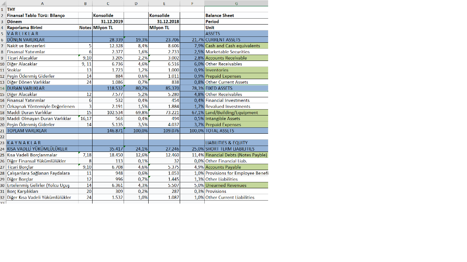The height and width of the screenshot is (262, 467).
Task: Click the Land/Building/Equipment green cell
Action: coord(236,112)
